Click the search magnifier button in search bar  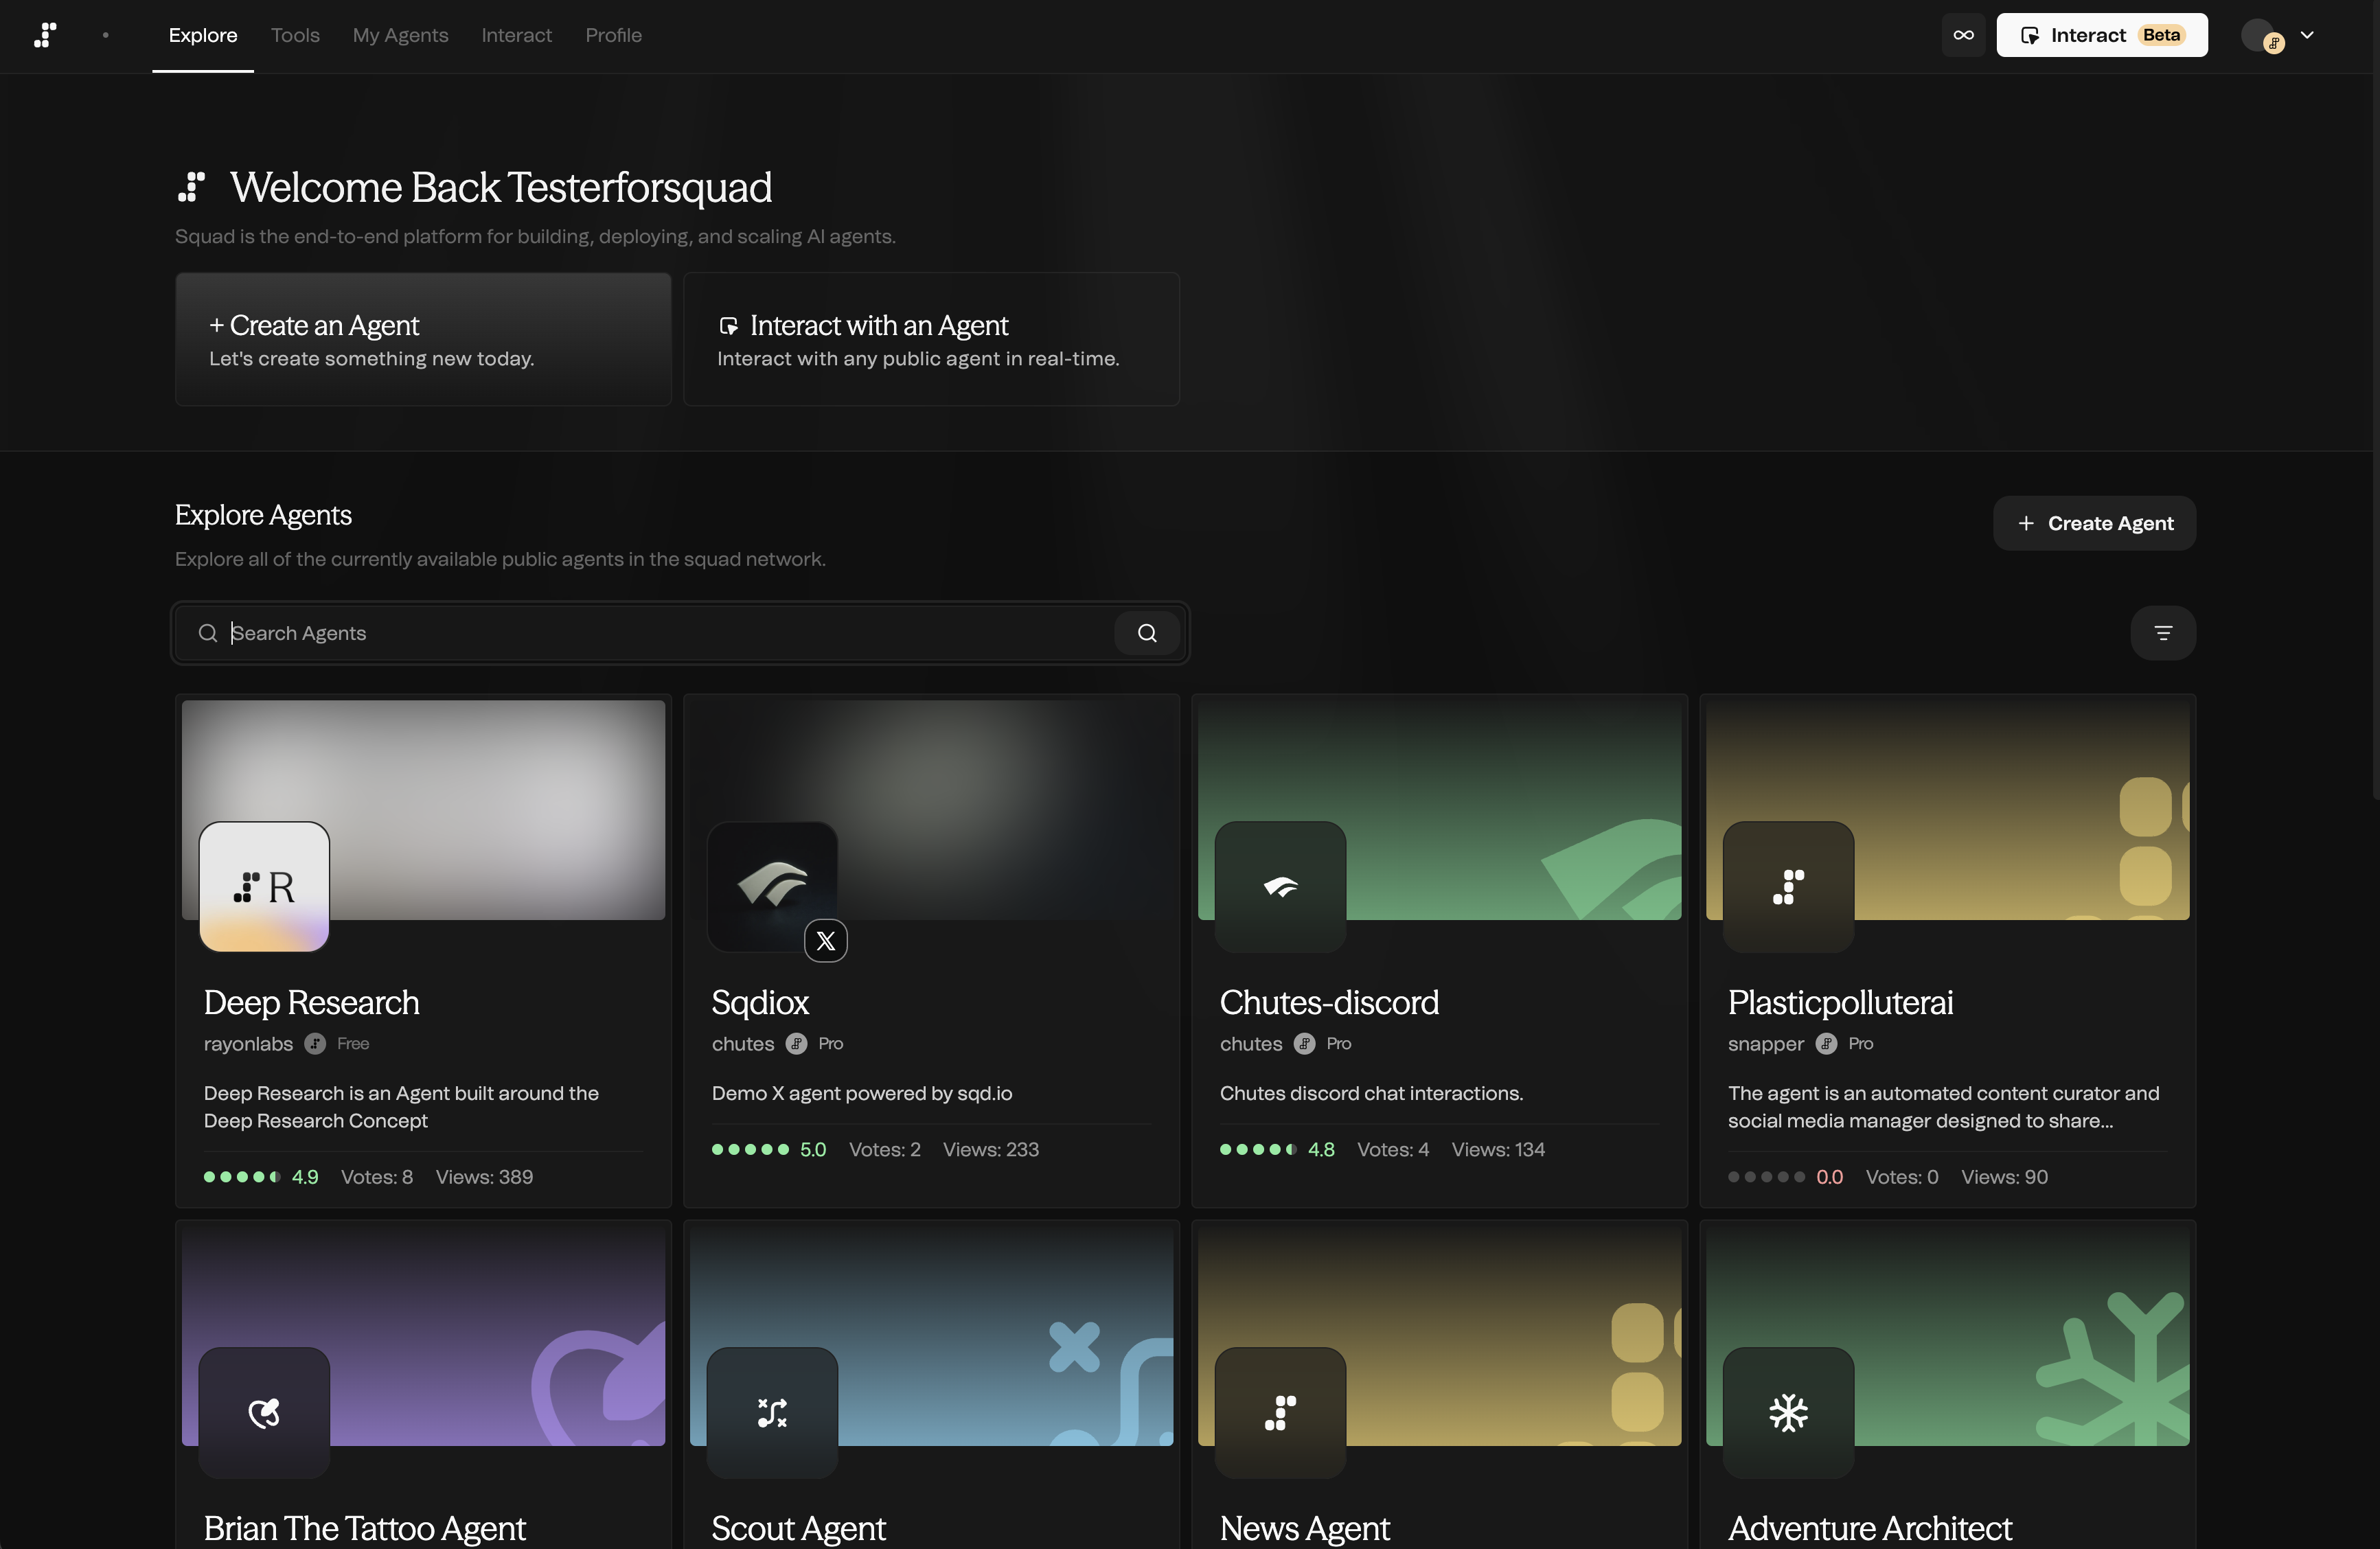[1147, 633]
